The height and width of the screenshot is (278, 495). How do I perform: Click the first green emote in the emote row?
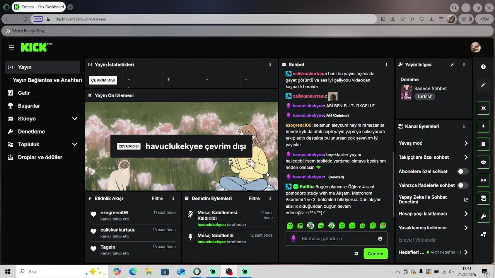(x=290, y=225)
